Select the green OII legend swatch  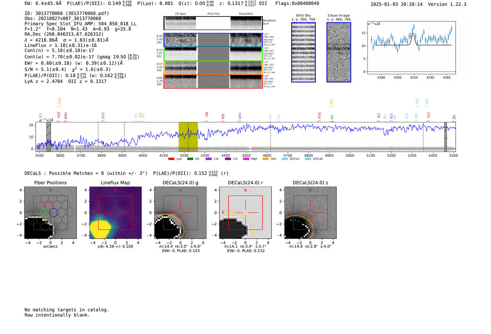pos(190,159)
